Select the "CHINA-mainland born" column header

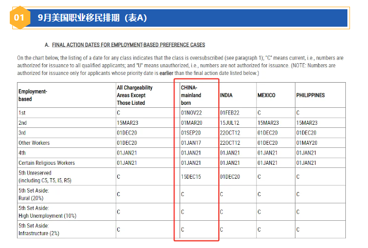point(191,95)
